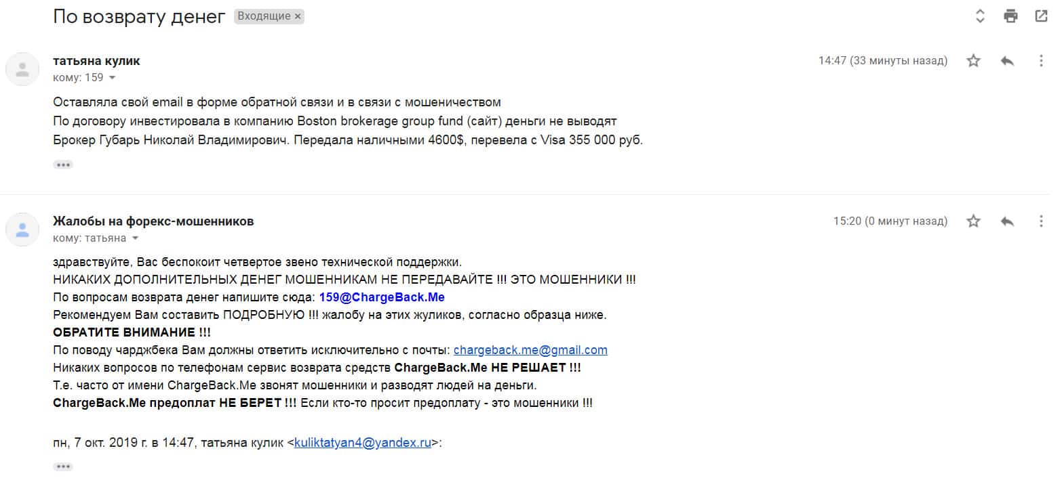Show recipient details for кому: татьяна

click(x=135, y=238)
